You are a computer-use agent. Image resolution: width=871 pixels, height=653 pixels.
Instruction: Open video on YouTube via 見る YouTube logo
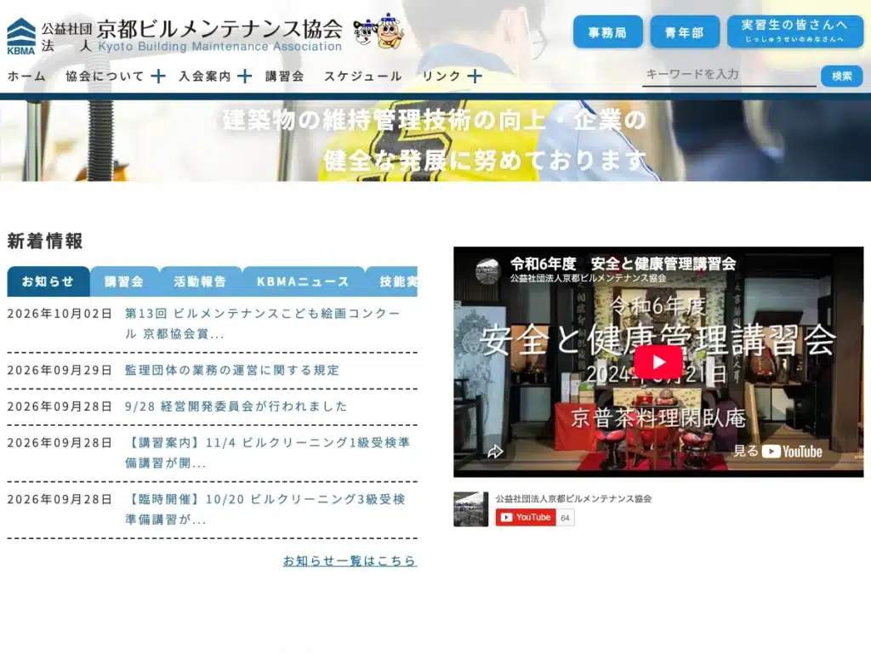(x=777, y=451)
